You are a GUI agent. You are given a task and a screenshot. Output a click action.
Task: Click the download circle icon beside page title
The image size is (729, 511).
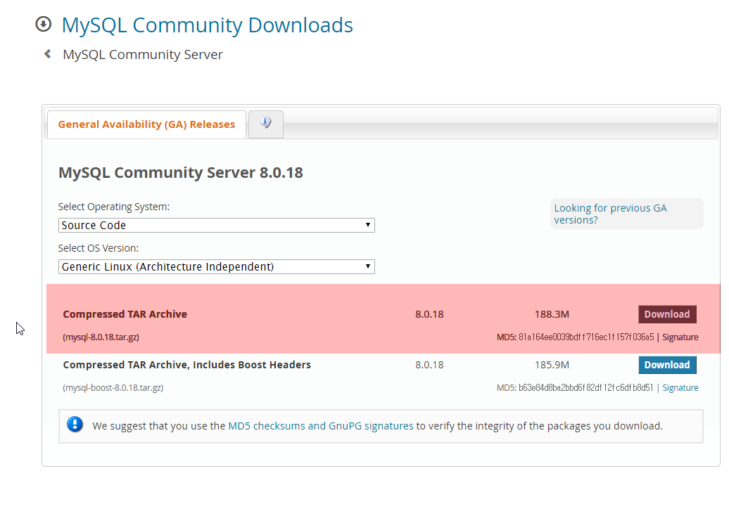pos(43,24)
